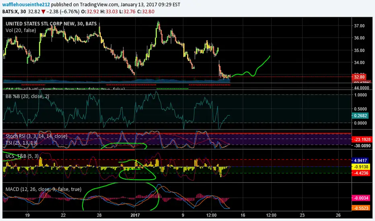Click the close value C:32.80
This screenshot has width=375, height=221.
coord(146,12)
